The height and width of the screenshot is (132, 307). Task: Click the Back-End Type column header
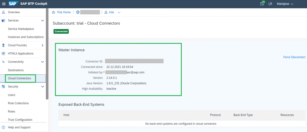tap(243, 115)
